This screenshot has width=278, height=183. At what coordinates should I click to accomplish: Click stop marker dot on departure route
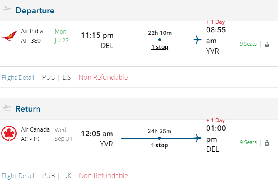click(x=160, y=40)
